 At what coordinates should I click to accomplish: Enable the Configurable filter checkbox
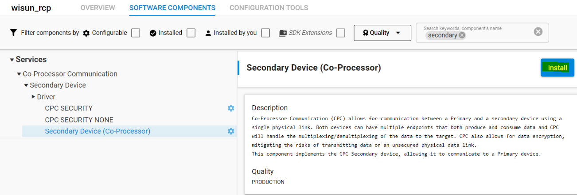pos(136,33)
